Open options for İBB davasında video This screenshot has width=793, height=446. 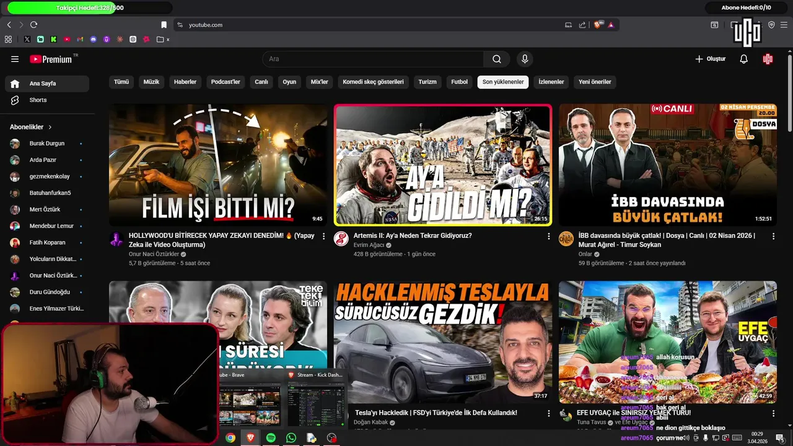pos(773,237)
